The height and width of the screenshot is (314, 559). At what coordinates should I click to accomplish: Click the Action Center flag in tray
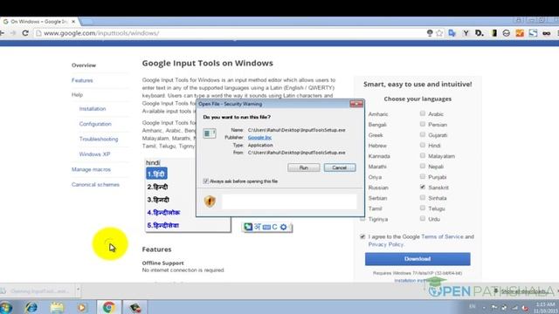click(x=494, y=307)
